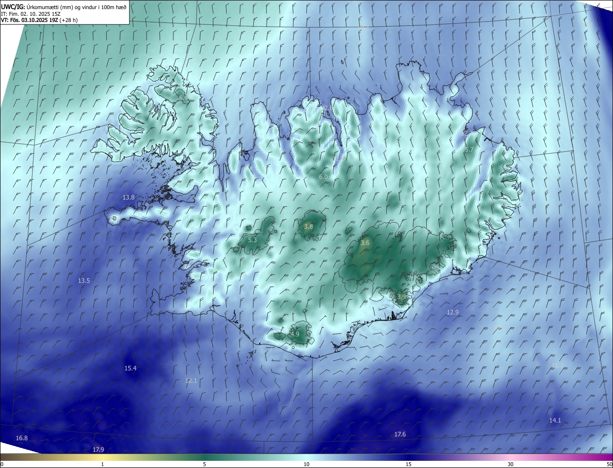Click the 16.8 value label

point(22,438)
